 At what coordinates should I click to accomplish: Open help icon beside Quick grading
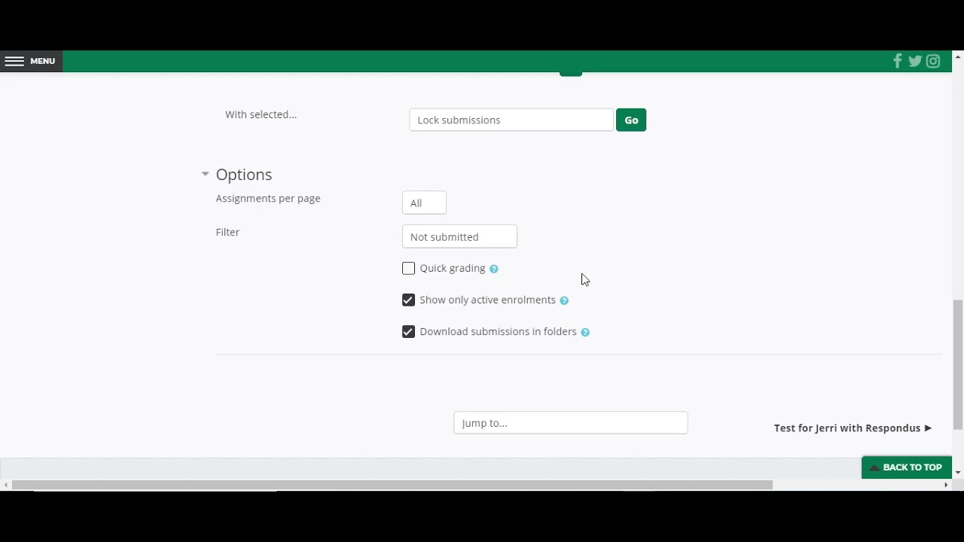tap(494, 269)
